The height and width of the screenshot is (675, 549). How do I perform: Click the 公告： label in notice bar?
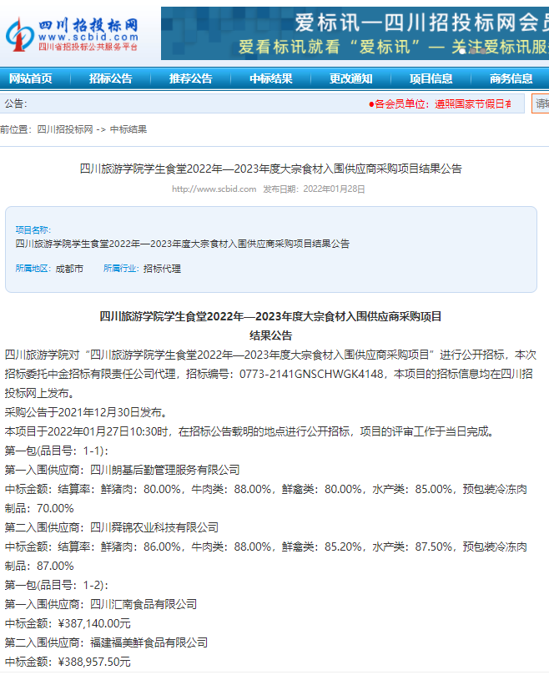(x=16, y=103)
